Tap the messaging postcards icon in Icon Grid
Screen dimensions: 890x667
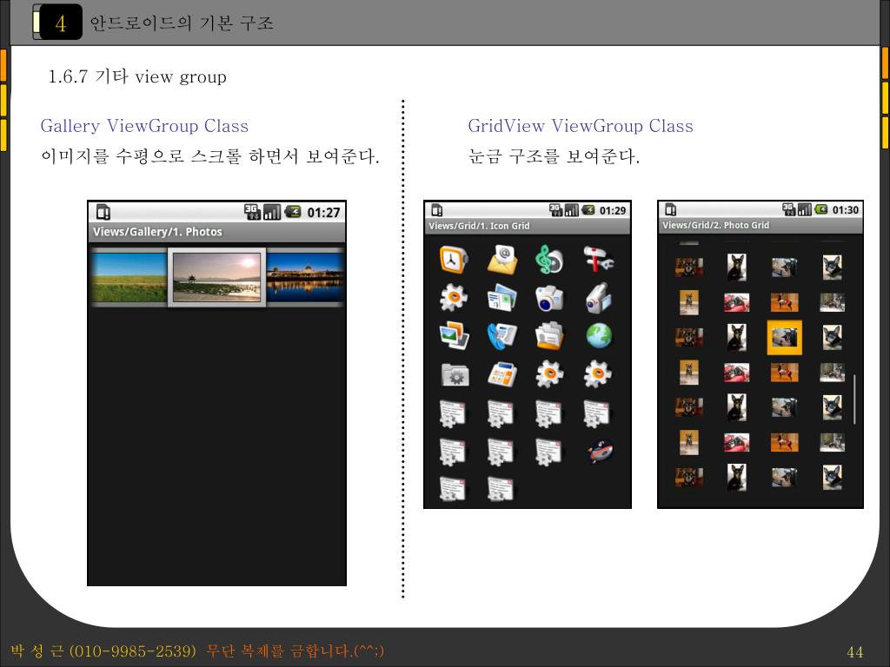coord(501,298)
